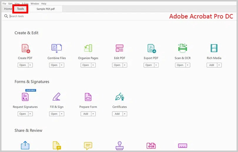Select the purple Measure ruler icon
Screen dimensions: 238x152
pyautogui.click(x=182, y=146)
